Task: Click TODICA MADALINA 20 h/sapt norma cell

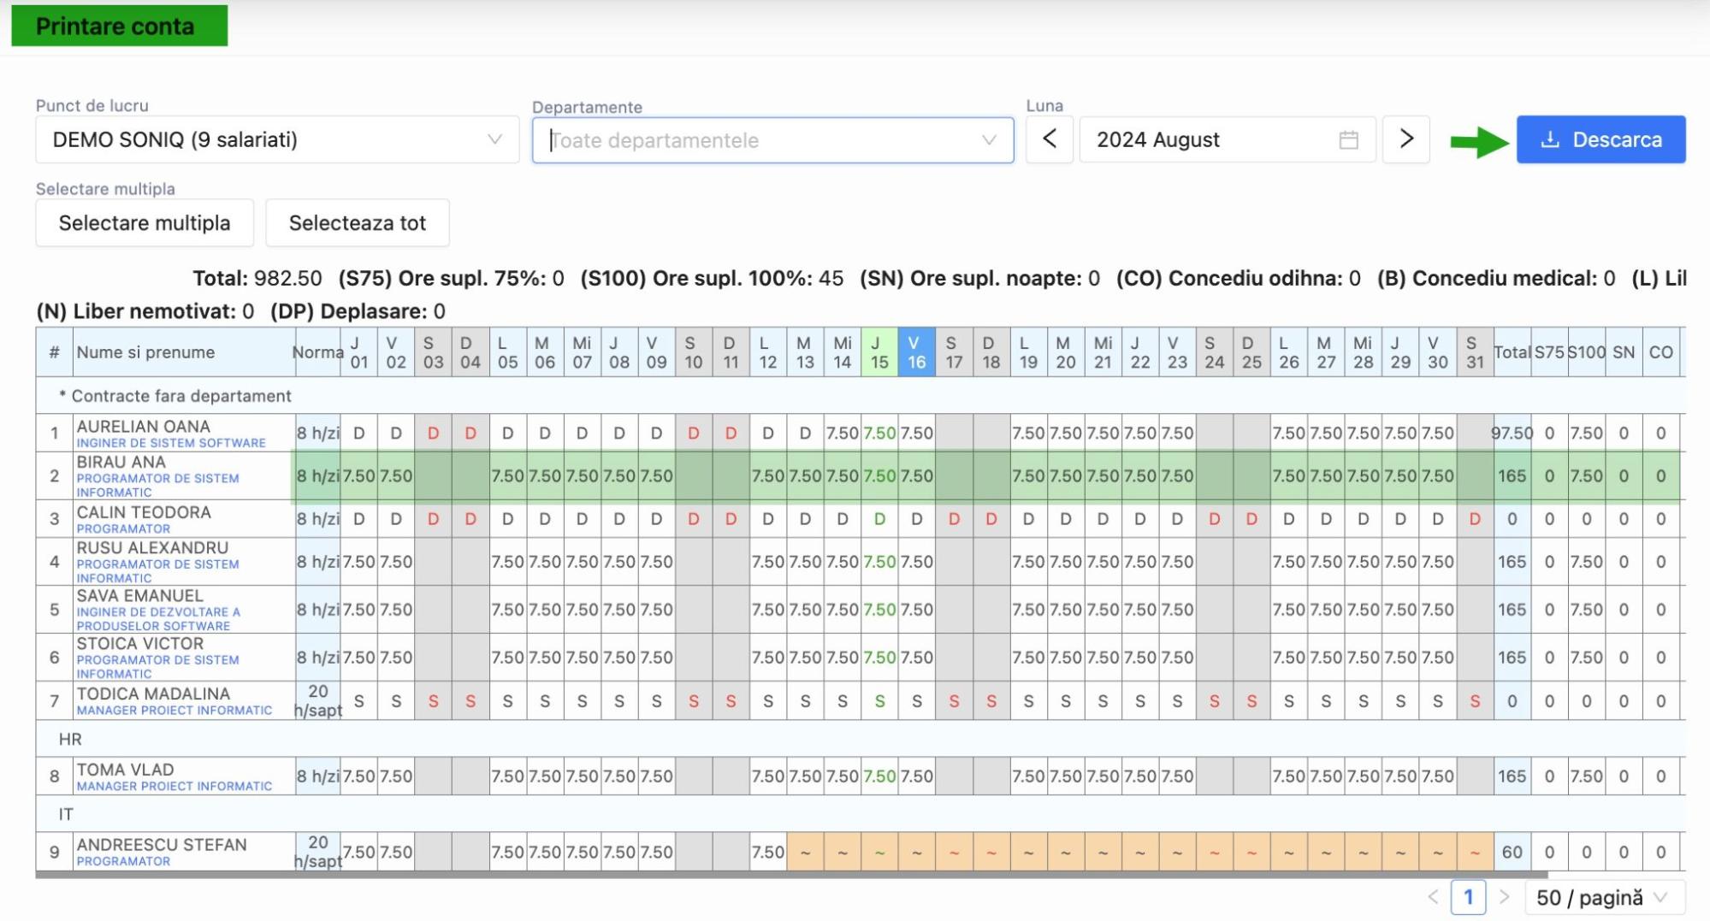Action: coord(317,701)
